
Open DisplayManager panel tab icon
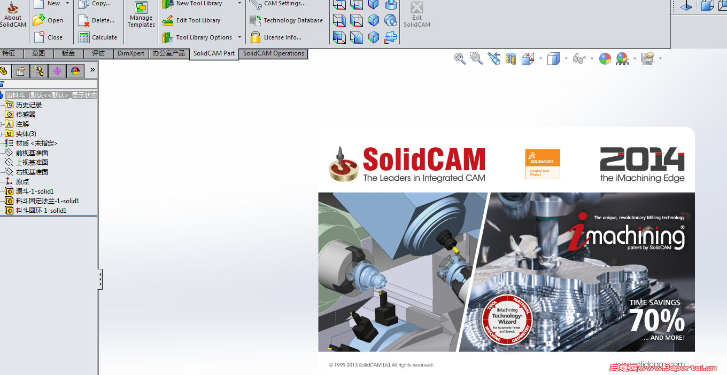[x=75, y=71]
